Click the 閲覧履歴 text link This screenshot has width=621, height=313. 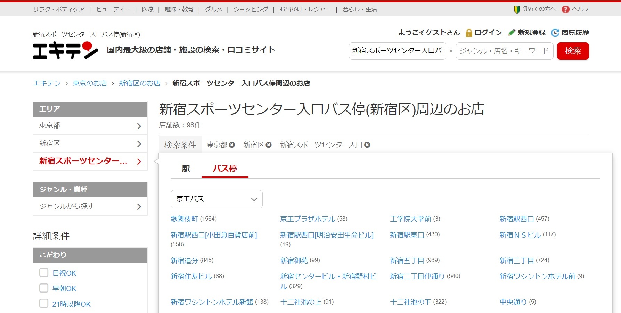click(575, 33)
